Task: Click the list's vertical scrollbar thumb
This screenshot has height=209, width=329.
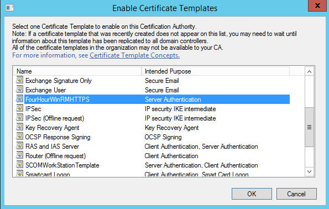Action: [x=309, y=127]
